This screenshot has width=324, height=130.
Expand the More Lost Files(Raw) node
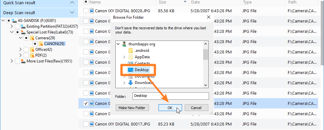12,61
